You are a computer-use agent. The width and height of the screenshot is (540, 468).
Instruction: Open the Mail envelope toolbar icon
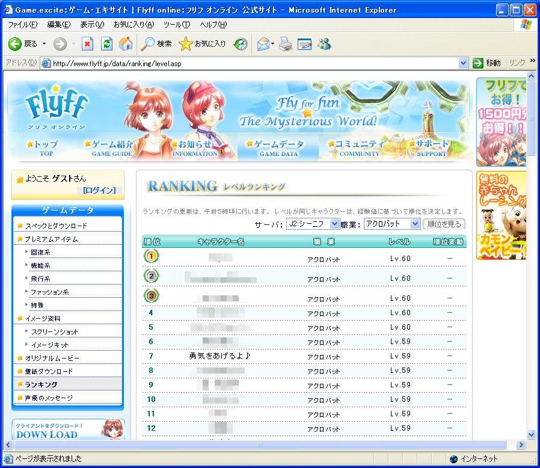[263, 44]
